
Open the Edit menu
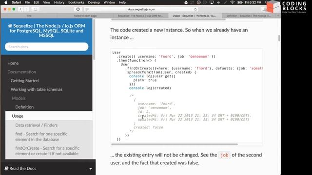(x=36, y=2)
